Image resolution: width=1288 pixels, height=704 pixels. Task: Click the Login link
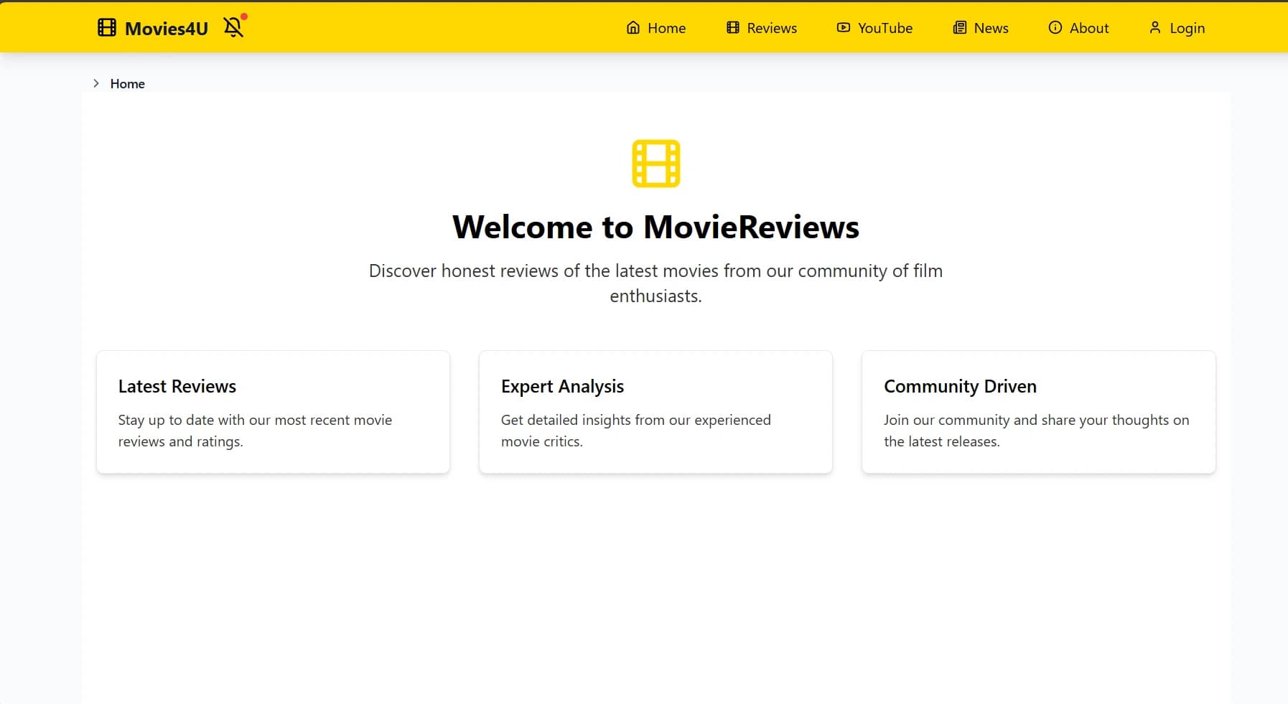[x=1187, y=27]
